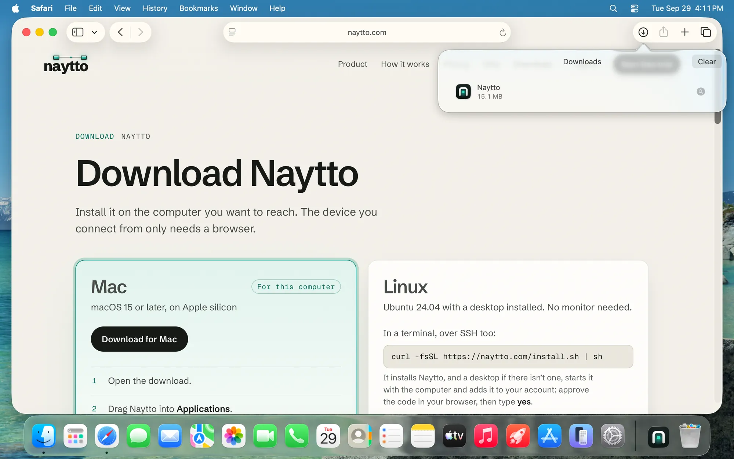The height and width of the screenshot is (459, 734).
Task: Open the Share toolbar button
Action: 664,32
